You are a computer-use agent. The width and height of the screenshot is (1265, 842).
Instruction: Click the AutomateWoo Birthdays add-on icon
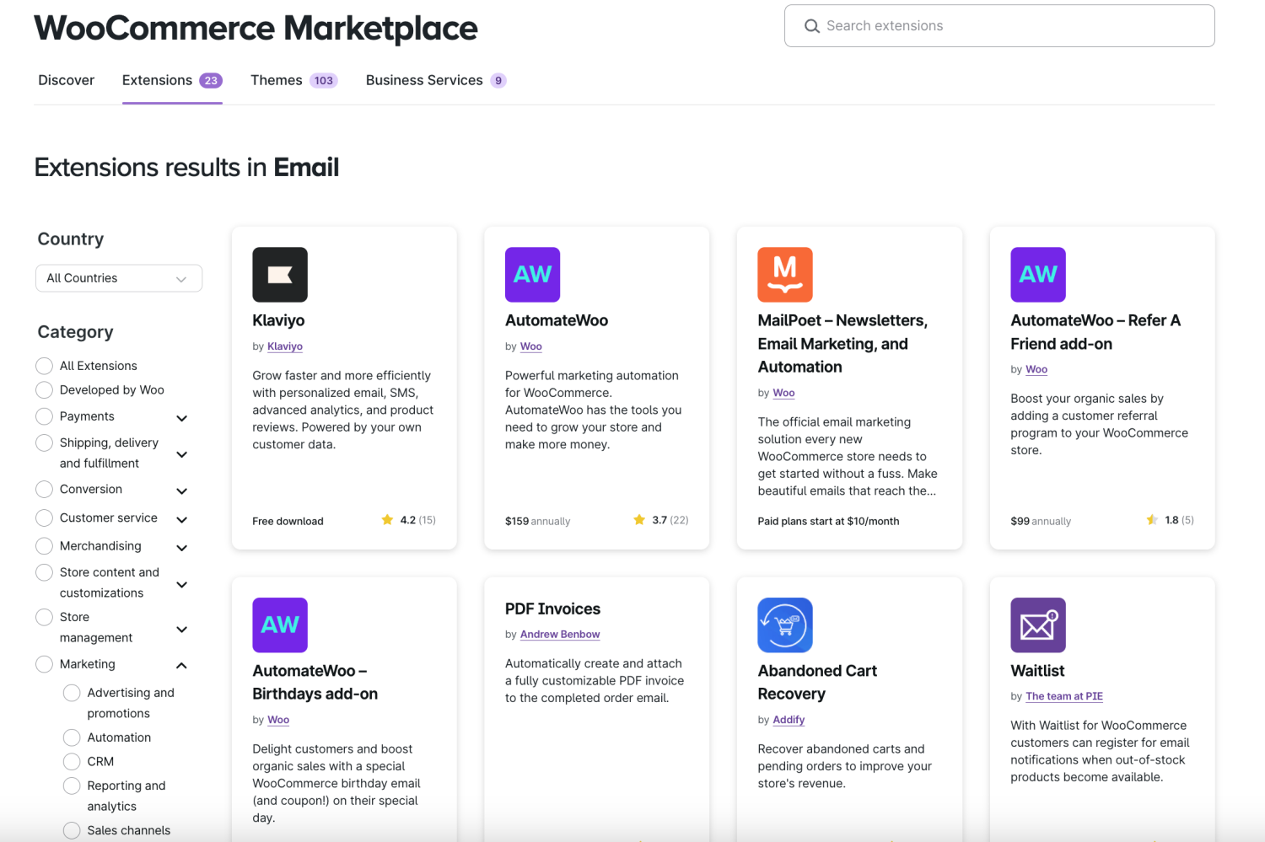(x=279, y=625)
